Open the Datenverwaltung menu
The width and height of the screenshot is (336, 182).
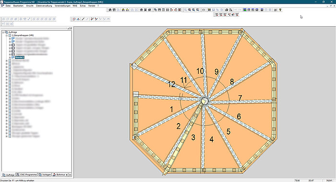pos(44,6)
